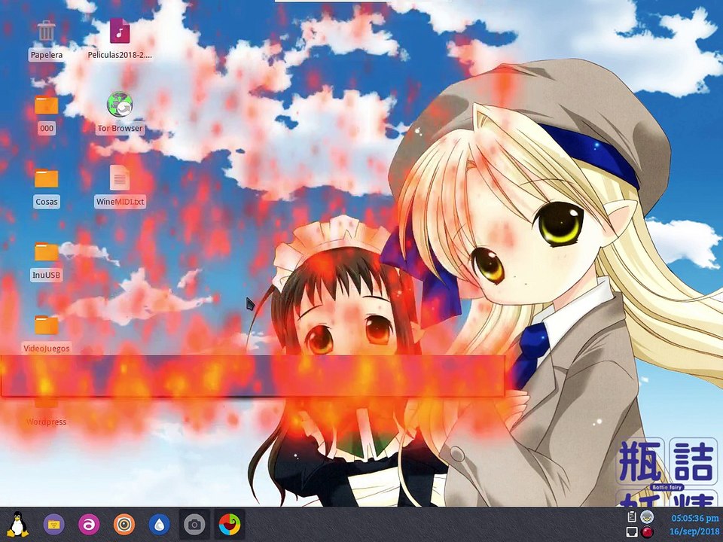Open the 000 folder
The width and height of the screenshot is (723, 542).
(46, 106)
